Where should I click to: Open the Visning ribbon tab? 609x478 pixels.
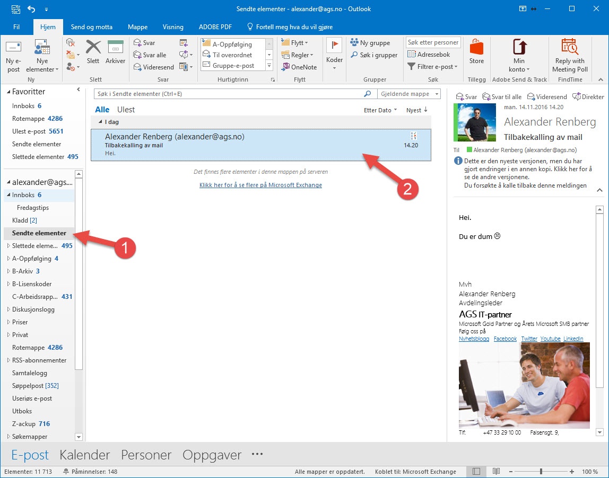coord(173,27)
